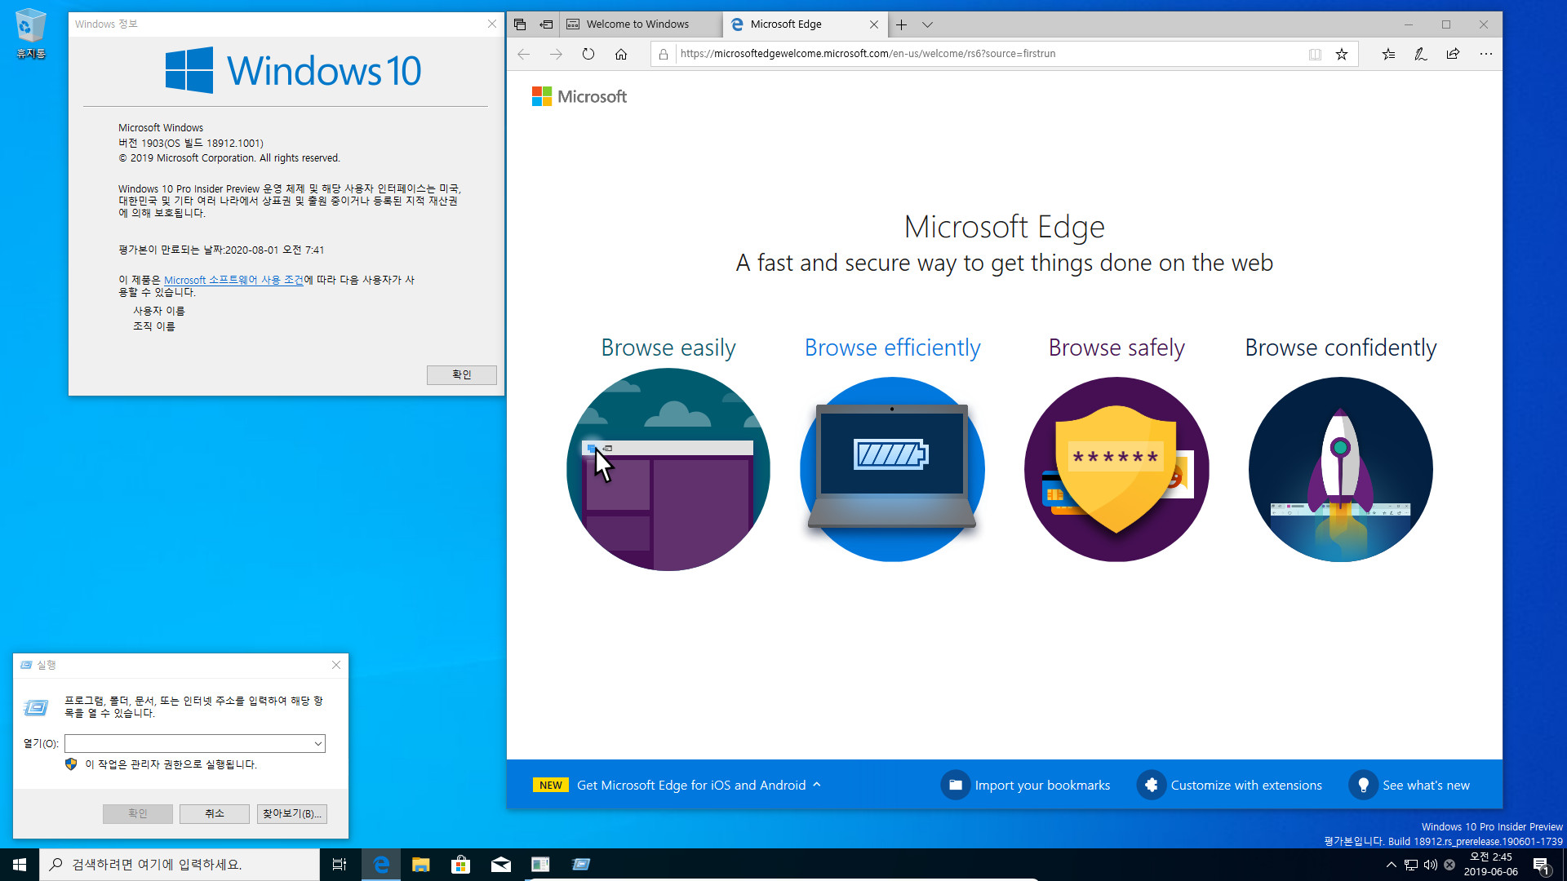1567x881 pixels.
Task: Click the Browse safely icon
Action: point(1116,468)
